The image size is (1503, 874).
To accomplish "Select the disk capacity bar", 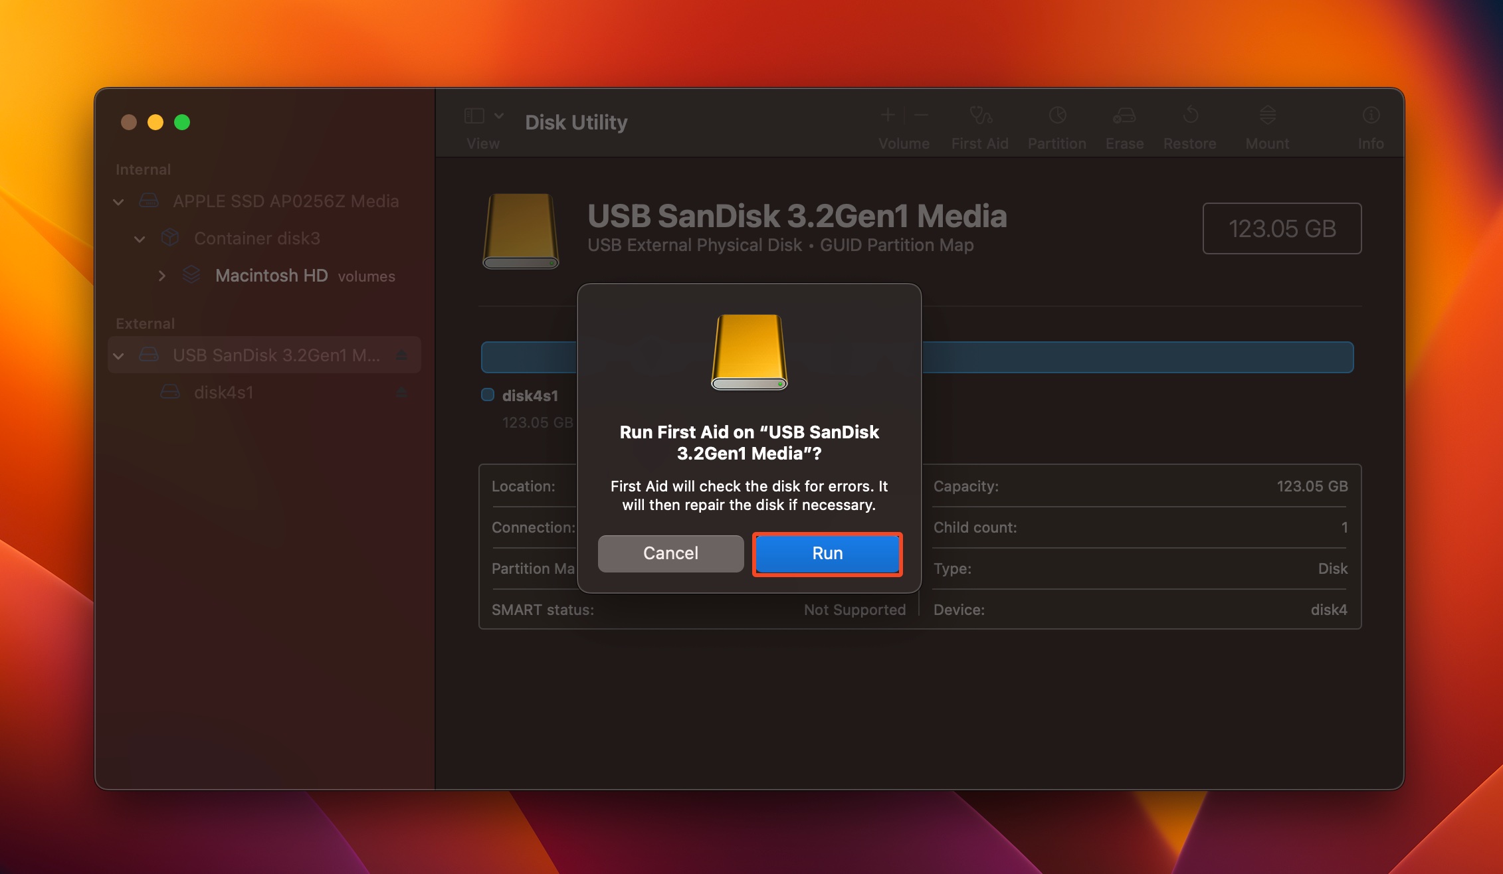I will point(919,356).
